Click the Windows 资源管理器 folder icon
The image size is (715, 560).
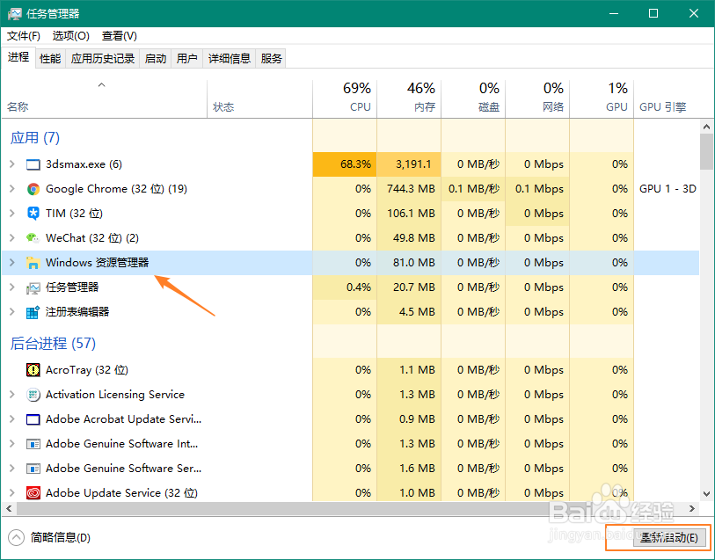pyautogui.click(x=33, y=263)
